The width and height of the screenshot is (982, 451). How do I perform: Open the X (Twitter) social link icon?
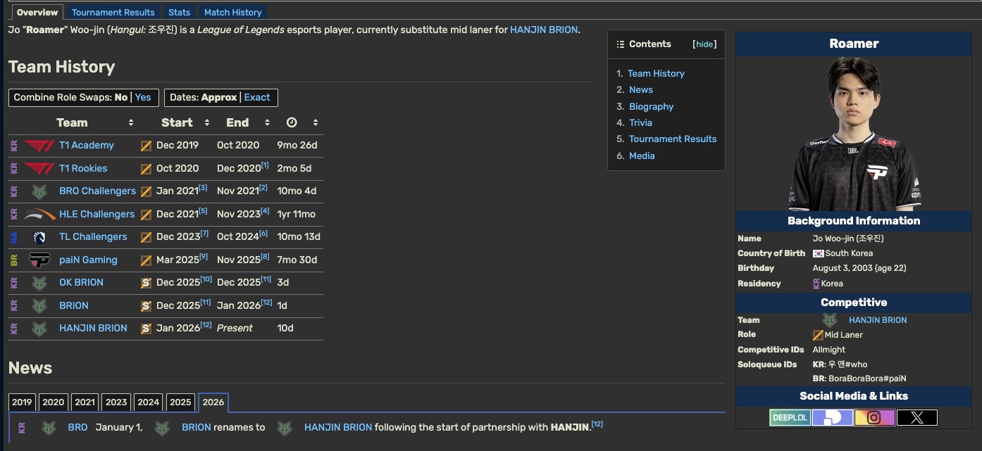coord(916,418)
